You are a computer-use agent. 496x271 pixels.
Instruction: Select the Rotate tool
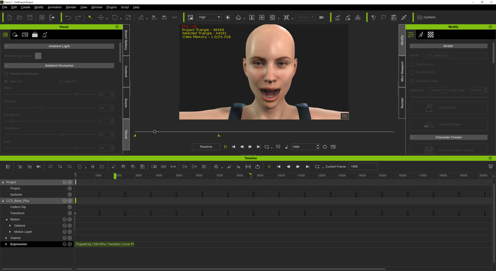coord(115,17)
